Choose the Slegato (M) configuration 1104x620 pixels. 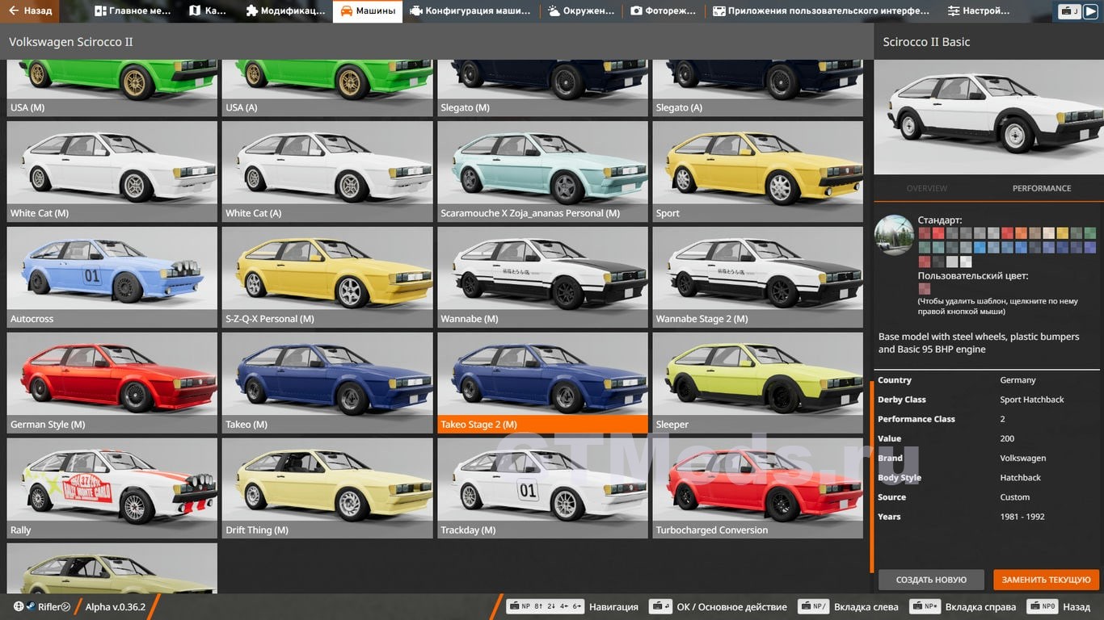coord(542,88)
